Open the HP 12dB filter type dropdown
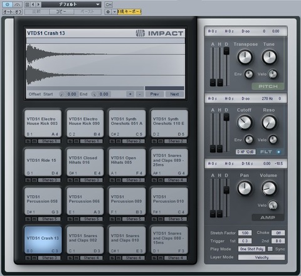Viewport: 301px width, 276px height. pyautogui.click(x=246, y=152)
